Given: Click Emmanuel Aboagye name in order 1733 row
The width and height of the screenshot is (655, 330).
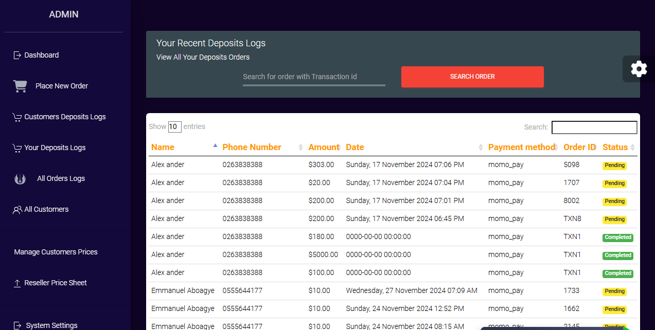Looking at the screenshot, I should tap(183, 290).
